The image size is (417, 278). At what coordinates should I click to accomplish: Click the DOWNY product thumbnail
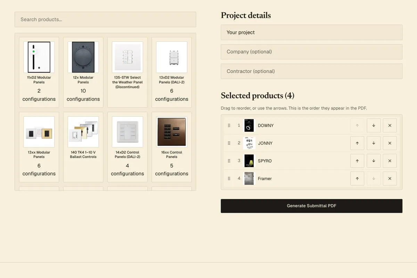pos(249,125)
